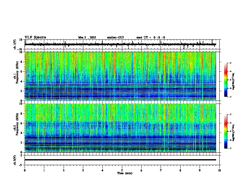Click the lower color scale bar for ch.2

coord(225,131)
